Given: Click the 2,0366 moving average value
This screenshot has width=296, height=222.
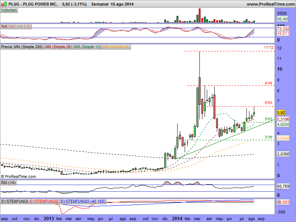Looking at the screenshot, I should (283, 154).
